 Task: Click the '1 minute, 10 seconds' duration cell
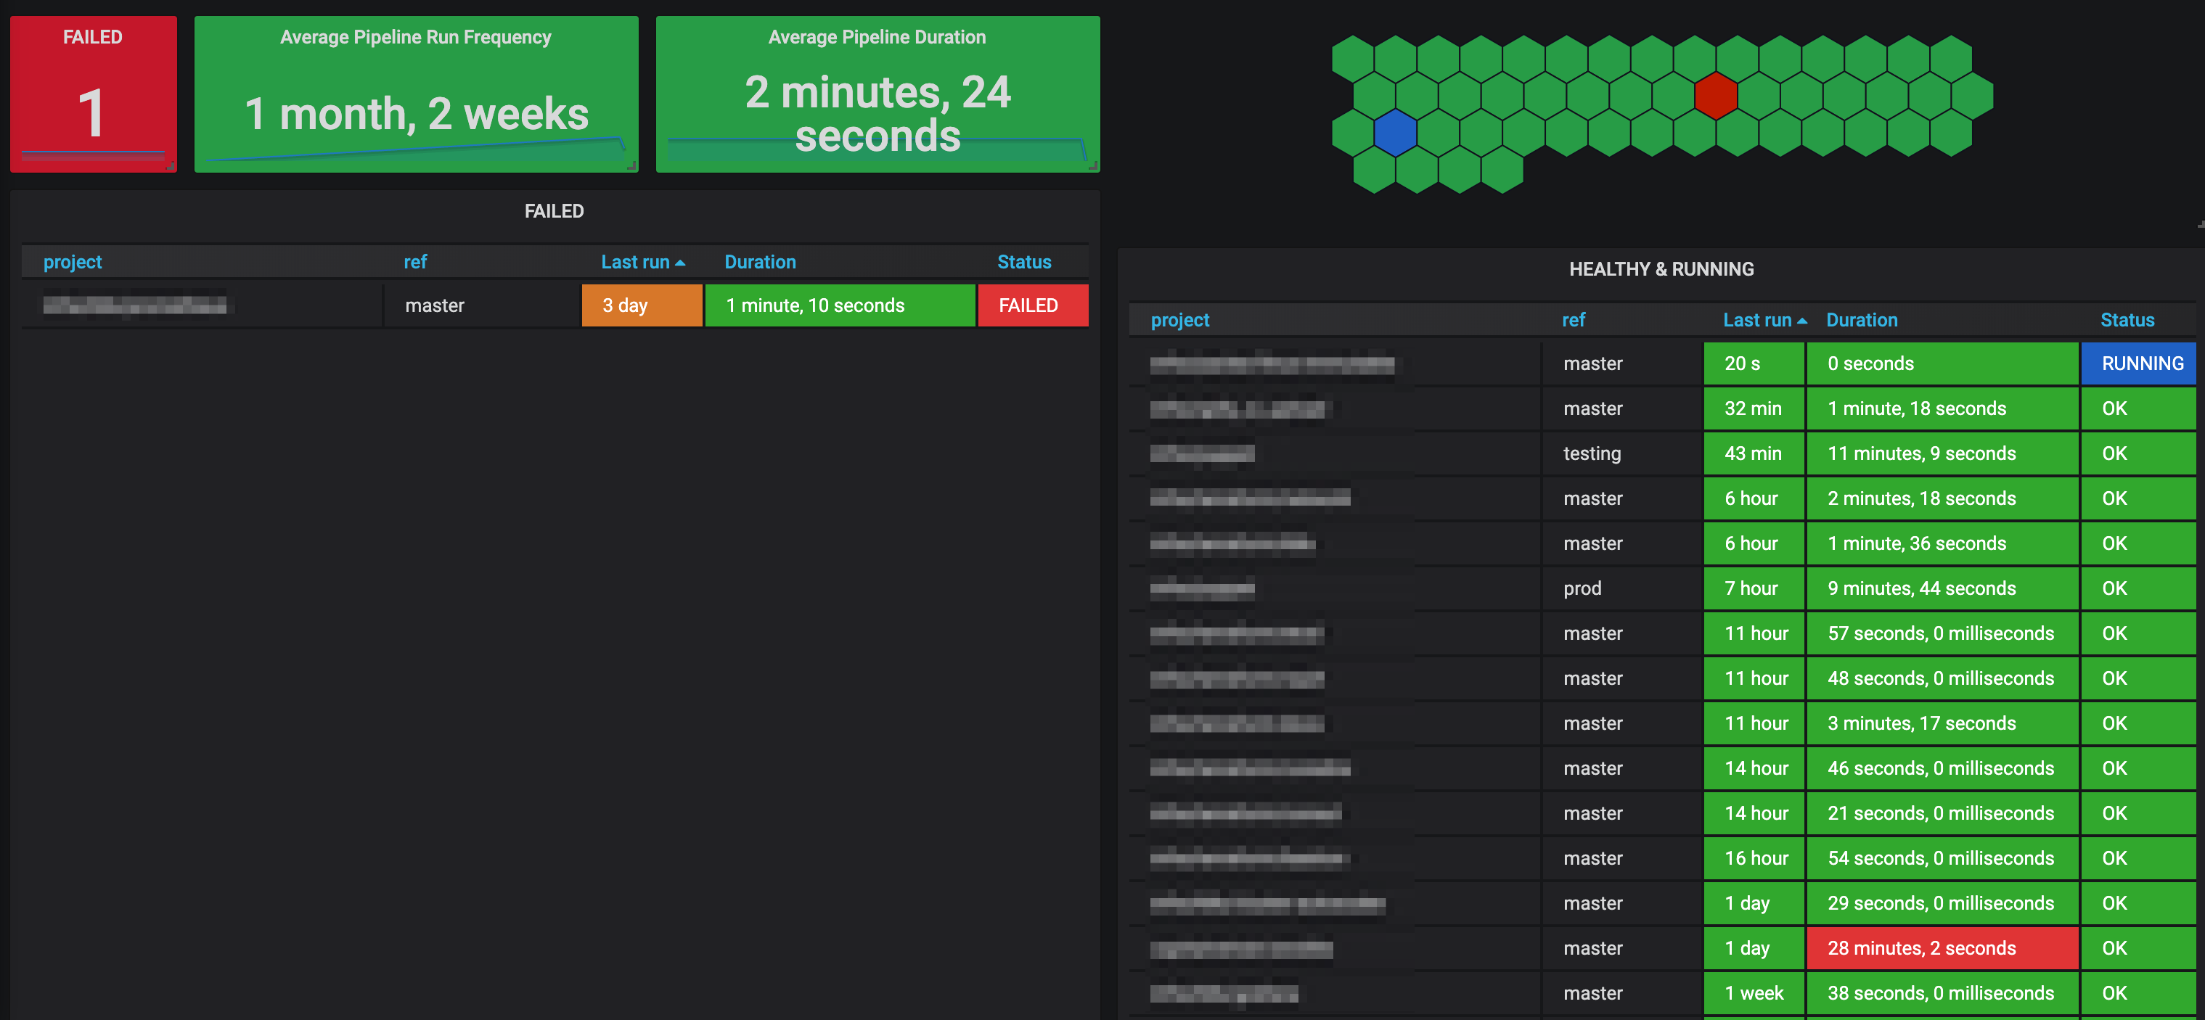point(840,305)
